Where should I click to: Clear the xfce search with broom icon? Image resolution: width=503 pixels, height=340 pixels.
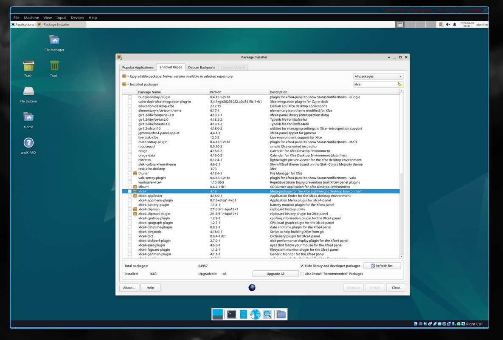pos(399,85)
